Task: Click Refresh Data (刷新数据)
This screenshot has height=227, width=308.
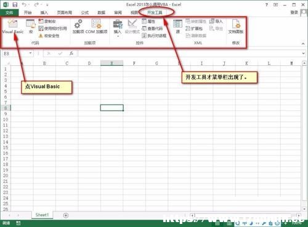Action: (196, 36)
